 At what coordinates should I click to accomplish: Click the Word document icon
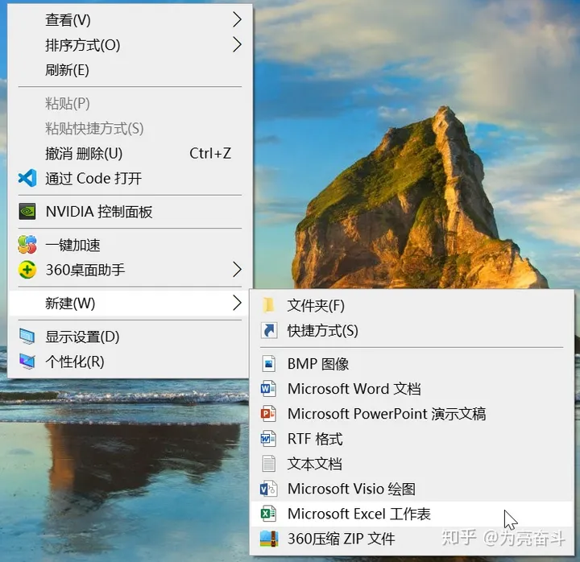pos(268,389)
